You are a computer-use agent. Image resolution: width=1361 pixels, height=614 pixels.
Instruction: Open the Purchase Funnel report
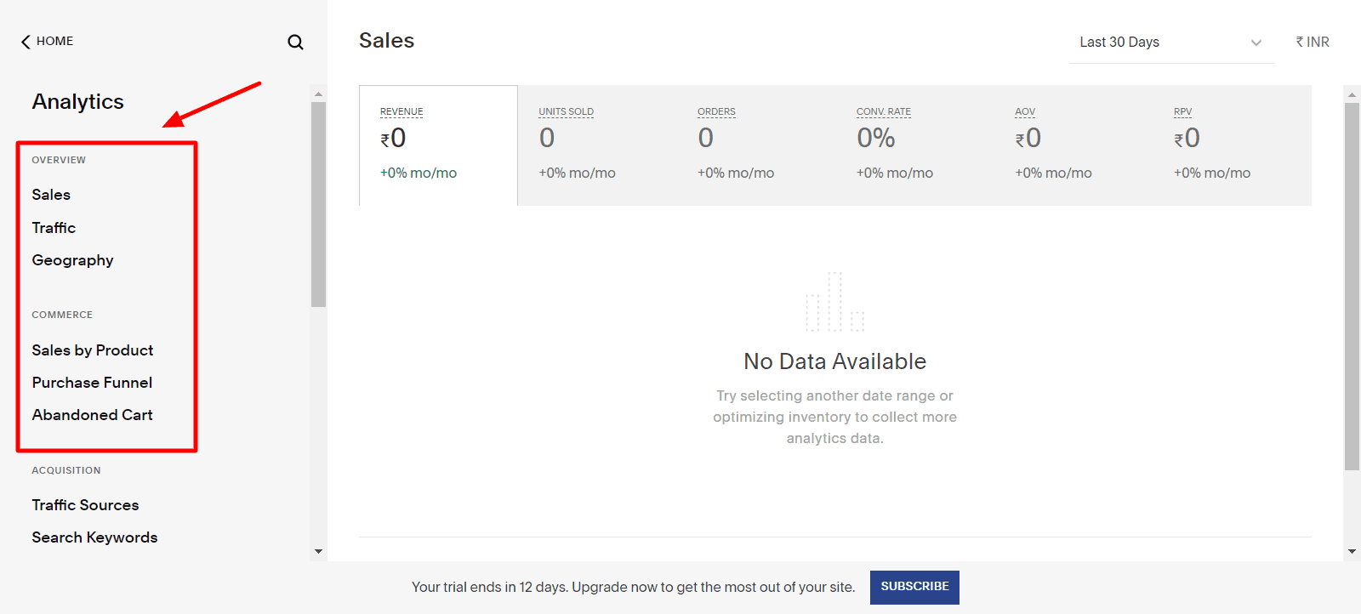(x=92, y=383)
